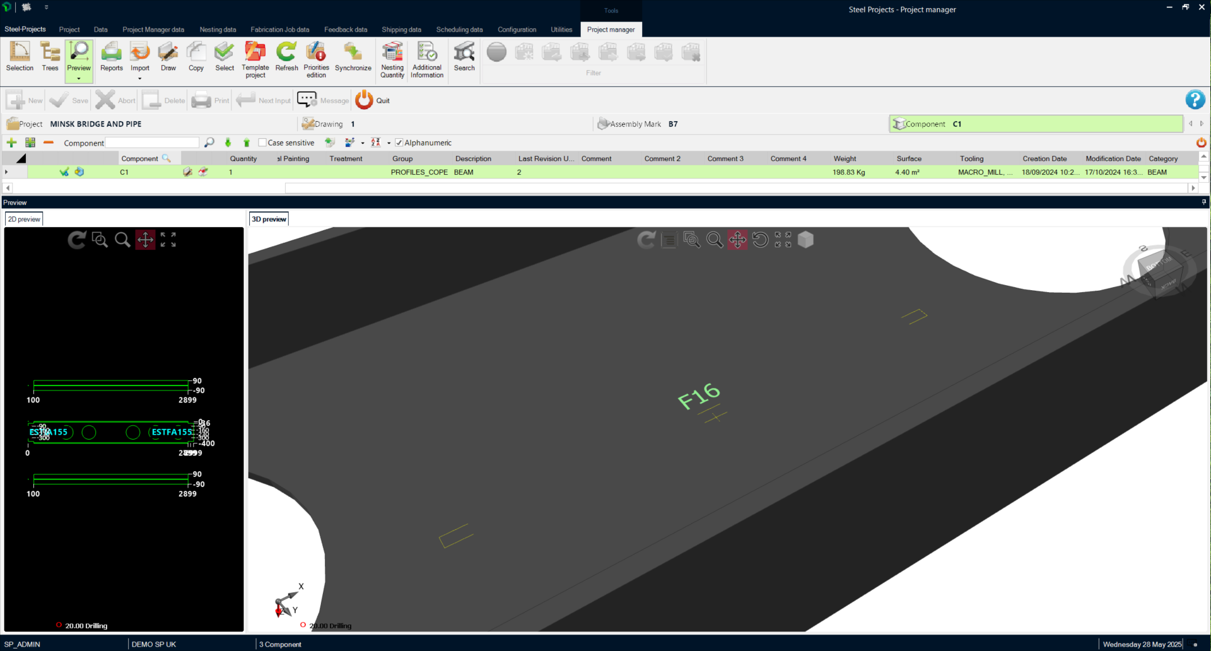Expand the C1 component row arrow
This screenshot has width=1211, height=651.
(7, 172)
